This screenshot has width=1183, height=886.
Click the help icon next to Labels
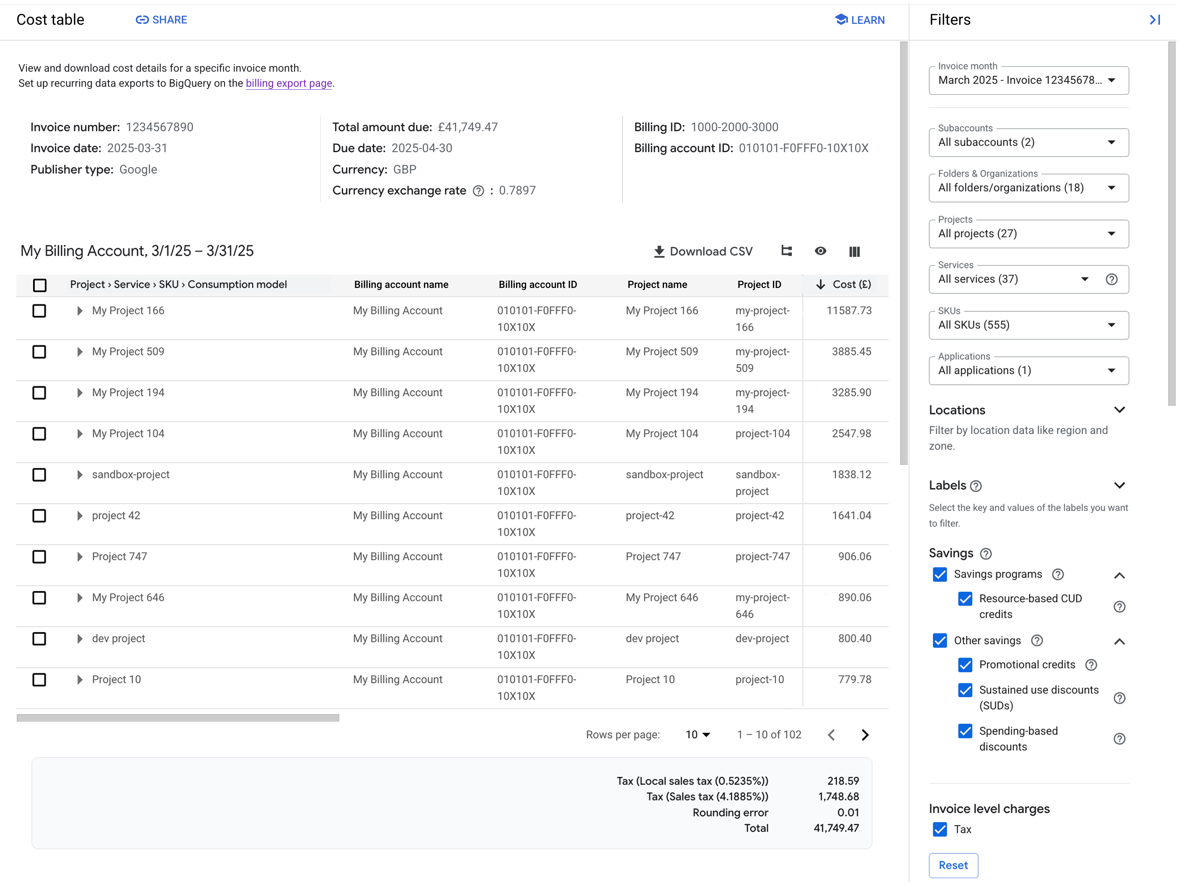[x=976, y=486]
